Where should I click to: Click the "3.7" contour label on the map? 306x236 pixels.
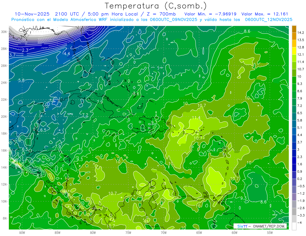click(x=12, y=55)
